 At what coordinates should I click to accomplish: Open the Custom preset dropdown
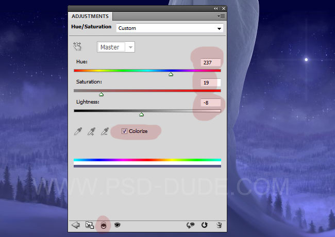[x=170, y=28]
